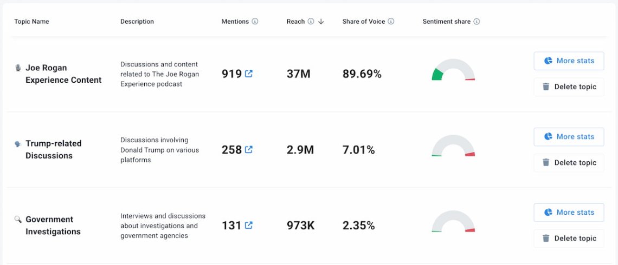Click the 7.01% share of voice value
The image size is (618, 265).
click(359, 150)
